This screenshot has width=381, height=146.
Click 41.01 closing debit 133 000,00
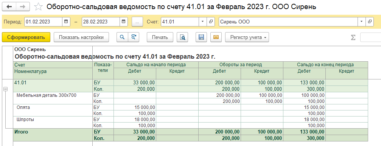click(x=305, y=82)
